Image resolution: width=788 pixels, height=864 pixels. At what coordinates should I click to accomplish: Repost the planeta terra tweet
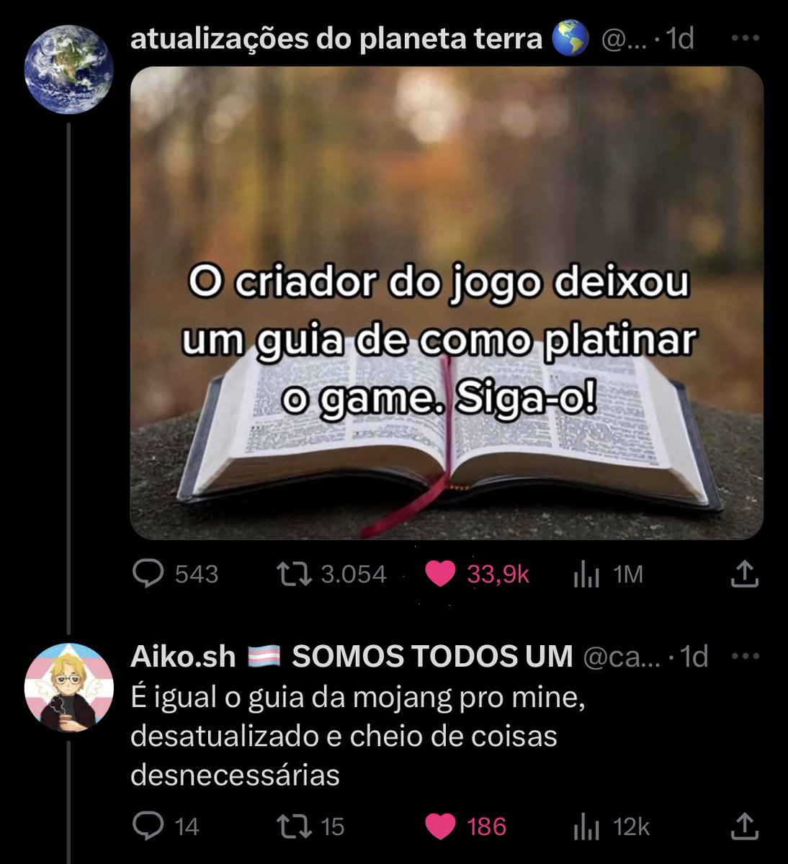click(x=332, y=574)
